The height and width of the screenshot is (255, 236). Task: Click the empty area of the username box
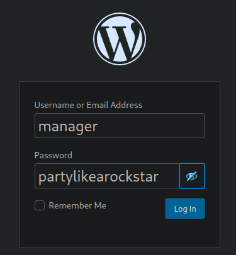(151, 126)
